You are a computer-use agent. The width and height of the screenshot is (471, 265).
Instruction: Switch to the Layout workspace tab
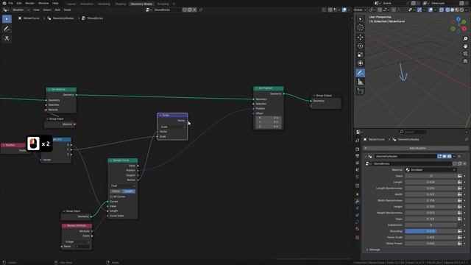pos(71,4)
